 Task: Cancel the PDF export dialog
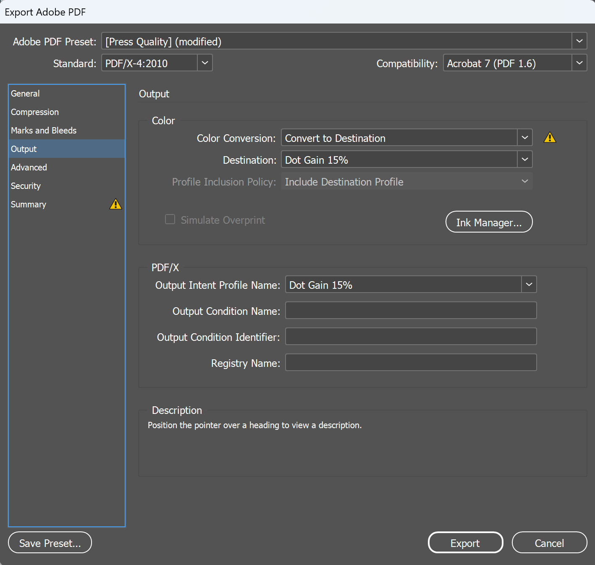[549, 543]
